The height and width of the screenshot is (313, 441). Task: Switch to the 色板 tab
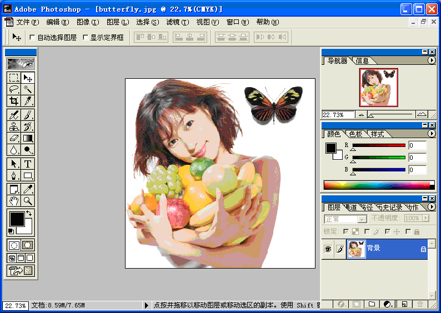[355, 134]
